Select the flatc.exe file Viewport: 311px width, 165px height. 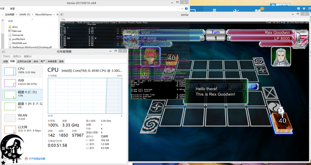point(15,31)
